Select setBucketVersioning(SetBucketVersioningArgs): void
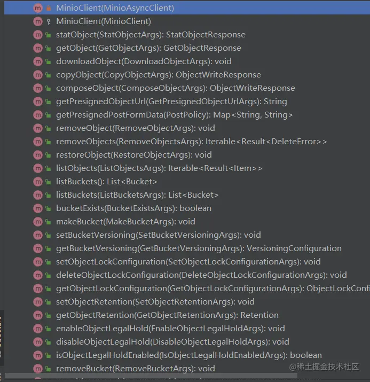This screenshot has height=382, width=370. [x=159, y=235]
